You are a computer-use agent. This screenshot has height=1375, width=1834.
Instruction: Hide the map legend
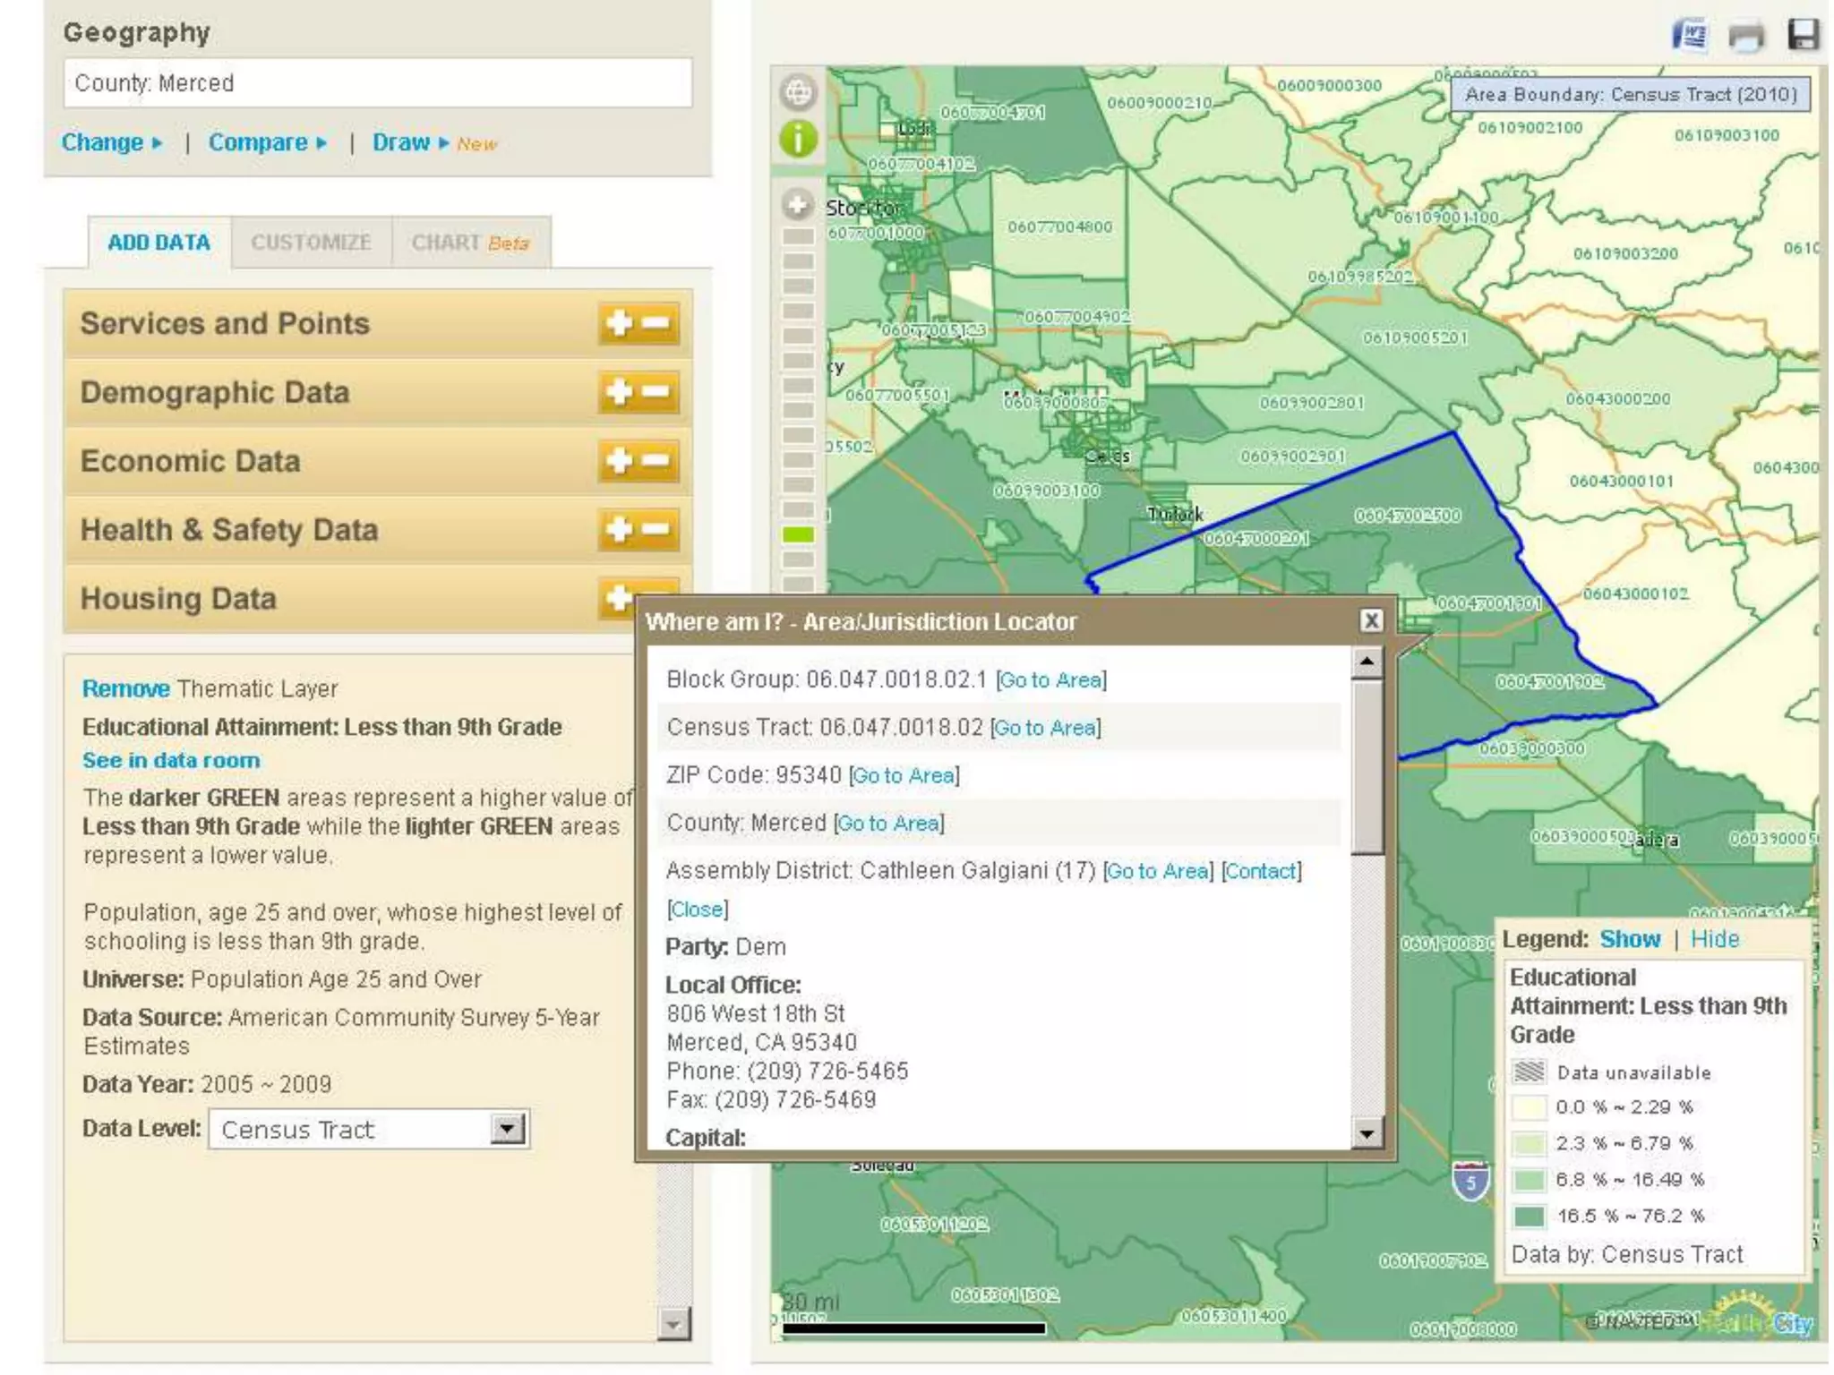(1715, 939)
